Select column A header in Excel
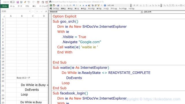 point(11,16)
